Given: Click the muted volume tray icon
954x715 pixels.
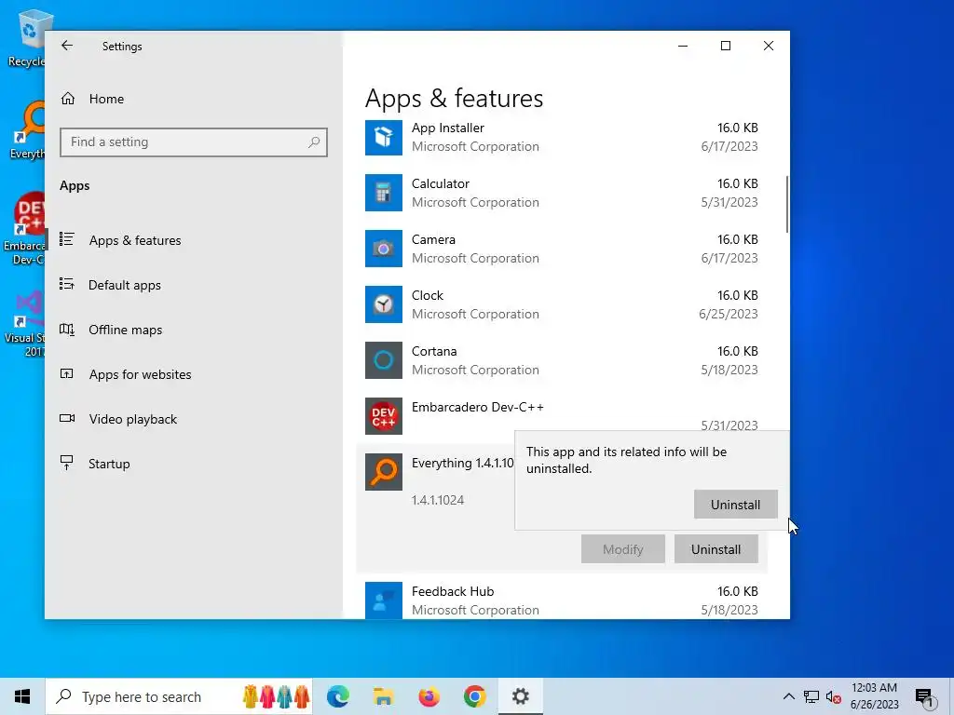Looking at the screenshot, I should [834, 696].
